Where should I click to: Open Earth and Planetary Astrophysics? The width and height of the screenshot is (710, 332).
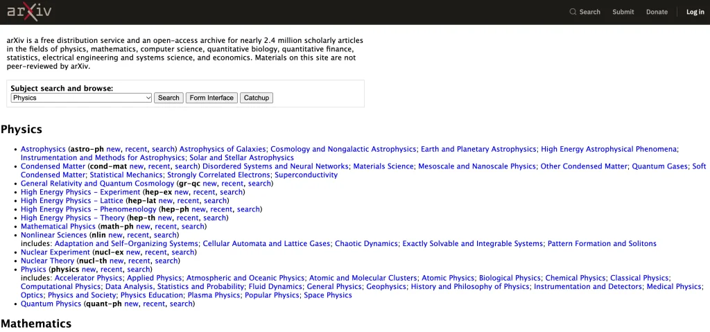[x=478, y=149]
